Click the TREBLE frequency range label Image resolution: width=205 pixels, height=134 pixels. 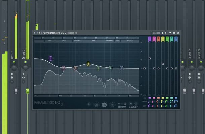click(130, 41)
